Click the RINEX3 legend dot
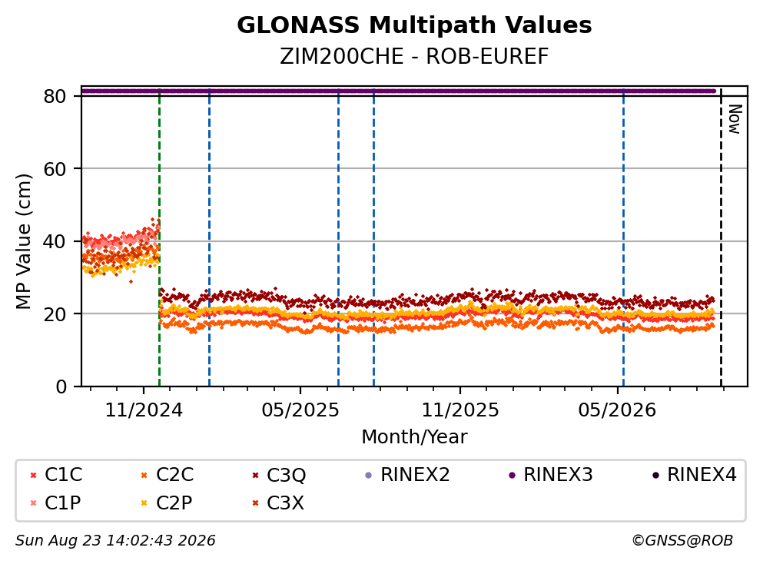Image resolution: width=763 pixels, height=564 pixels. (512, 475)
